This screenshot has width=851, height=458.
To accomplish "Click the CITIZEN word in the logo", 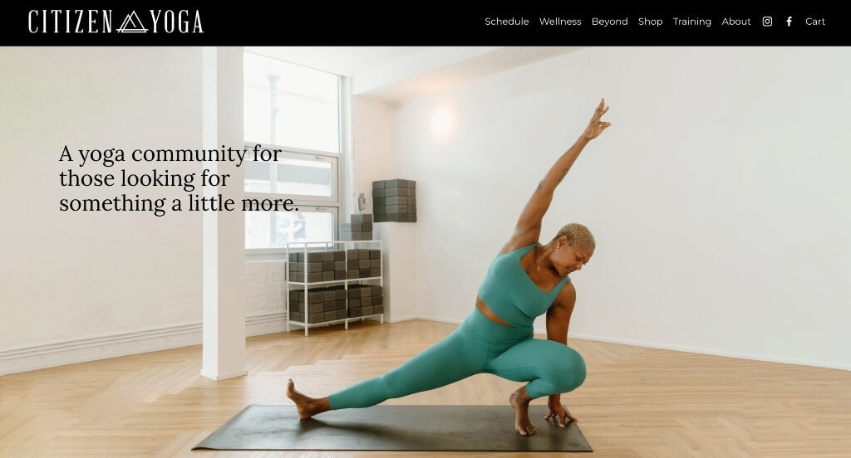I will tap(71, 22).
